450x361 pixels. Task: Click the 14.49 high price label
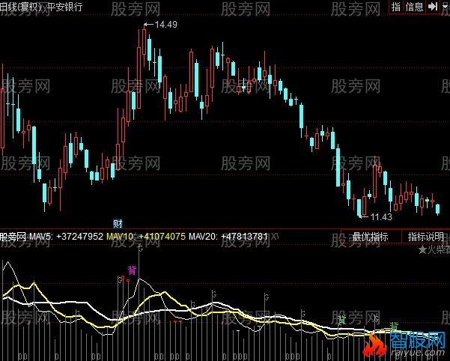coord(166,25)
